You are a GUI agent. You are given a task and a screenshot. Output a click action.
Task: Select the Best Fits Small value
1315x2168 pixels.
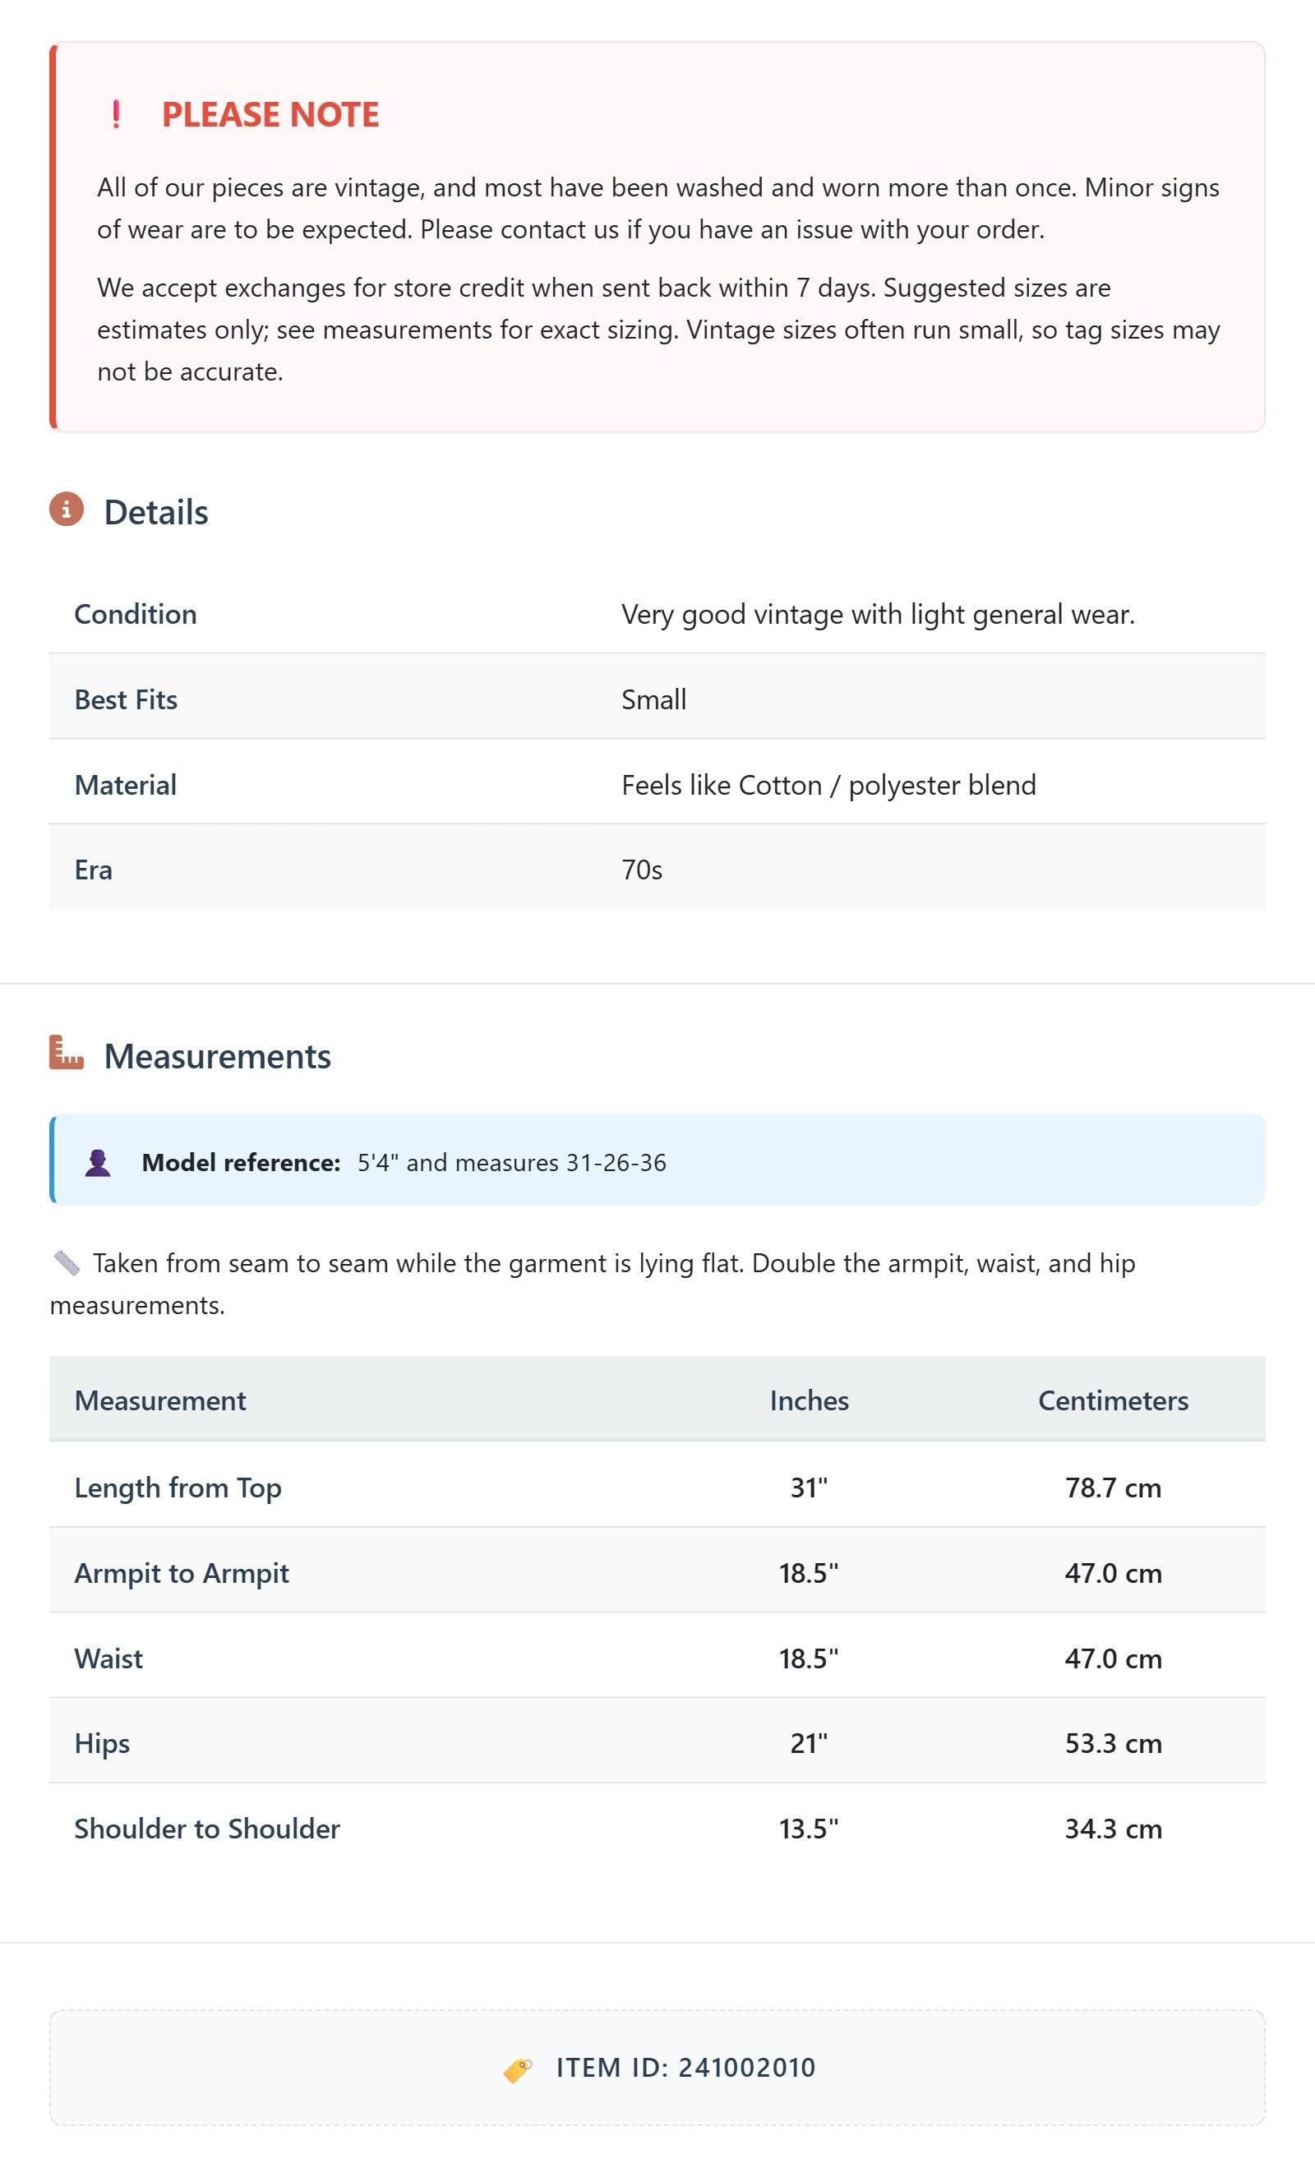pos(654,699)
